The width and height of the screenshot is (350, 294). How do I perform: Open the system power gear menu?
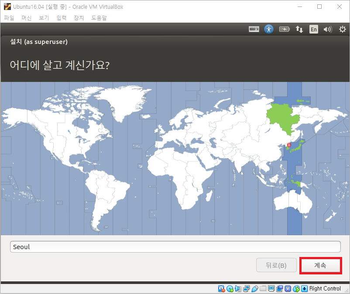click(343, 29)
